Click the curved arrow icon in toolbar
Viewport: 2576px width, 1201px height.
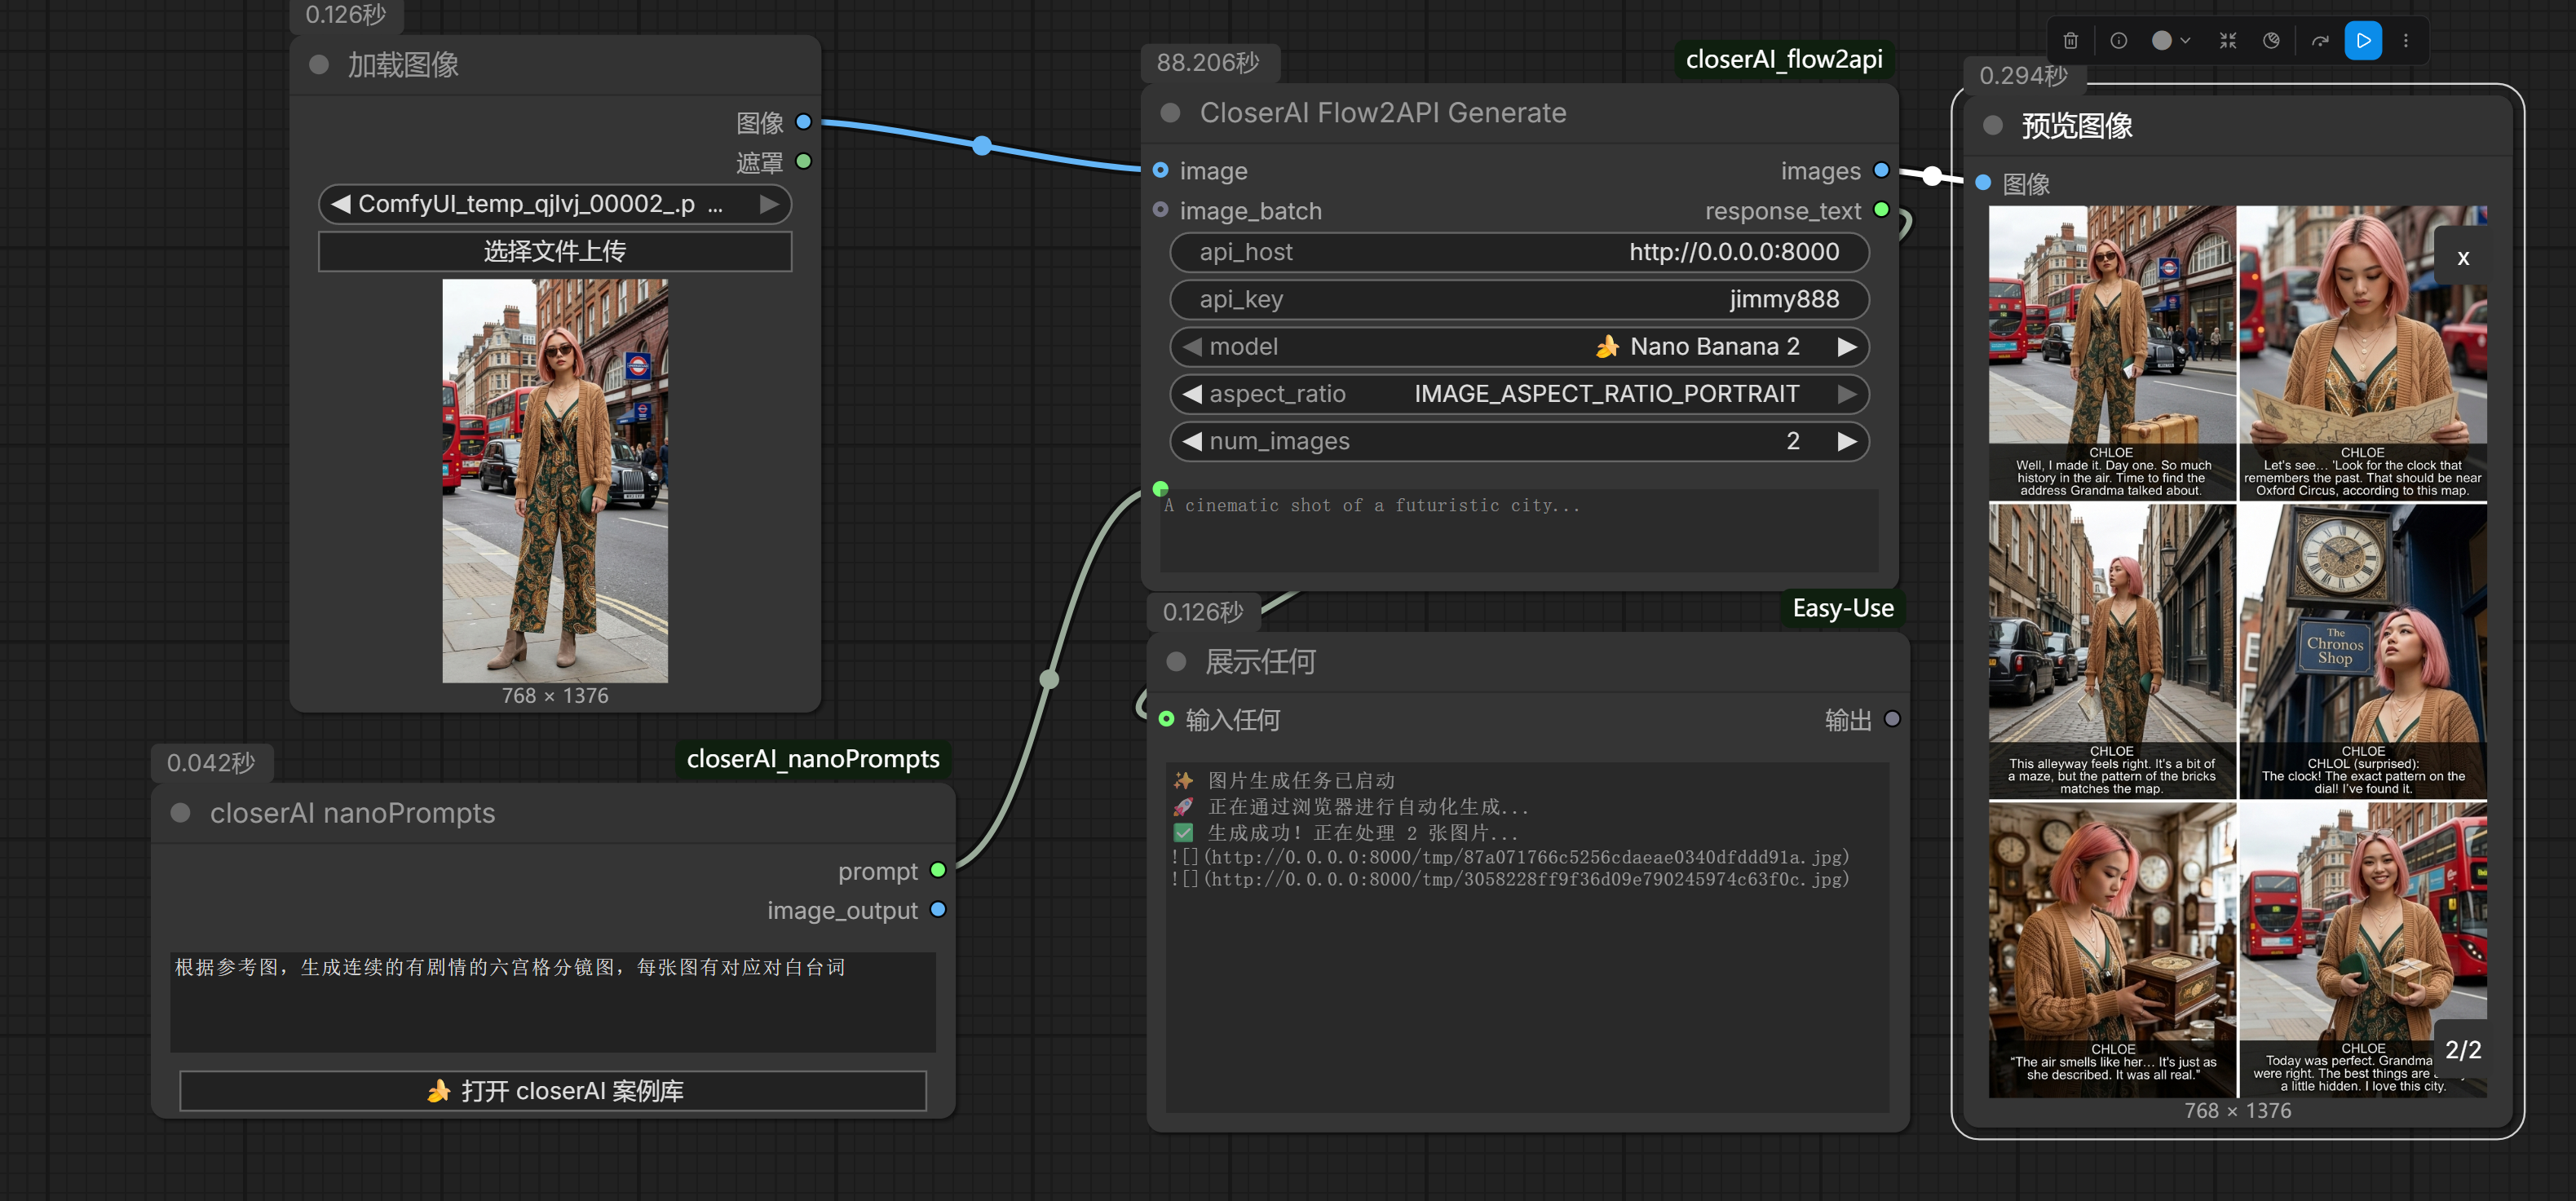2319,41
